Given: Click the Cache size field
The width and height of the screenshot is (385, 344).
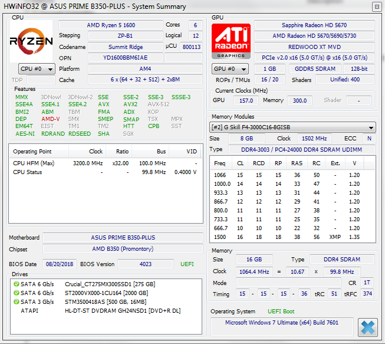Looking at the screenshot, I should click(x=145, y=80).
